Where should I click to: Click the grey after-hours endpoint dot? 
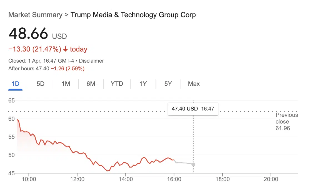pos(193,164)
